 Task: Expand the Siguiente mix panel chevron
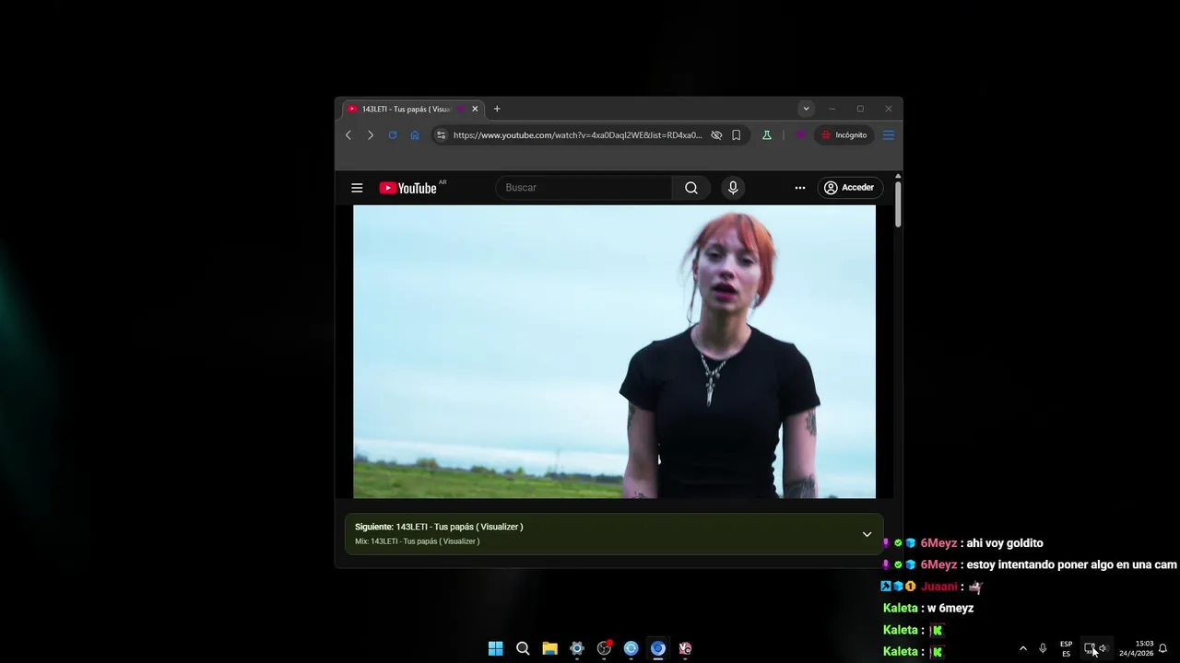[867, 534]
